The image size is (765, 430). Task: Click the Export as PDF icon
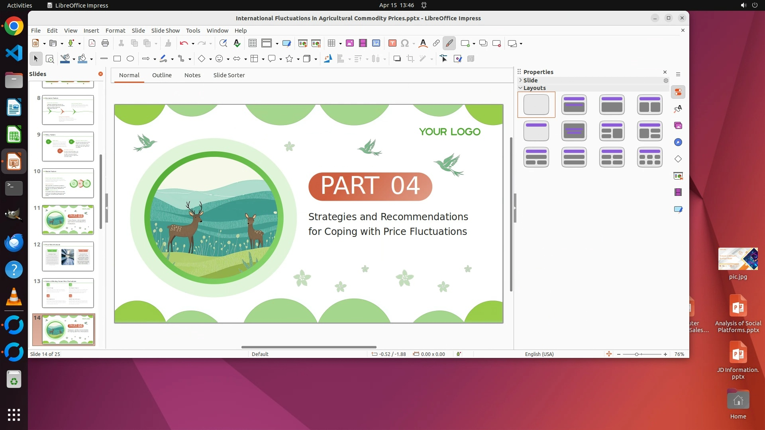[92, 43]
